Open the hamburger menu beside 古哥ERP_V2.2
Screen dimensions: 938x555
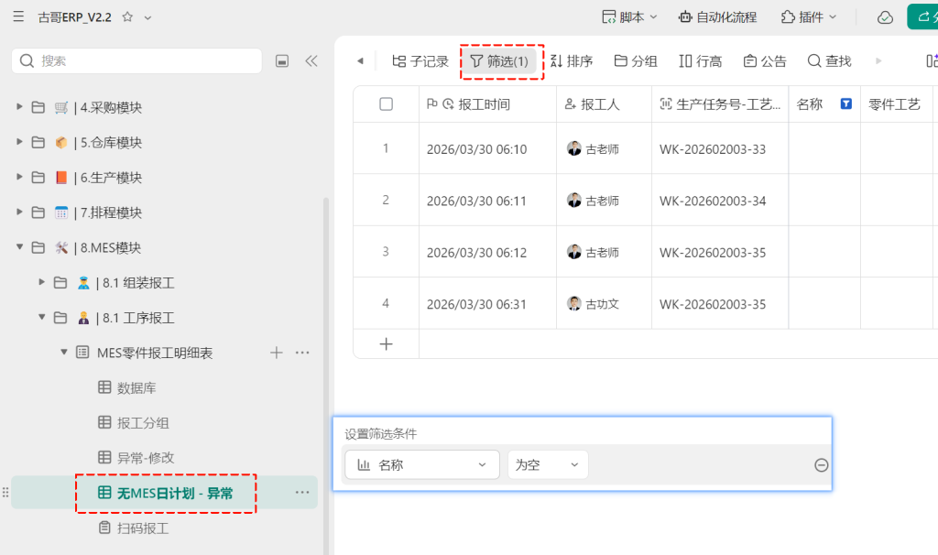click(18, 16)
